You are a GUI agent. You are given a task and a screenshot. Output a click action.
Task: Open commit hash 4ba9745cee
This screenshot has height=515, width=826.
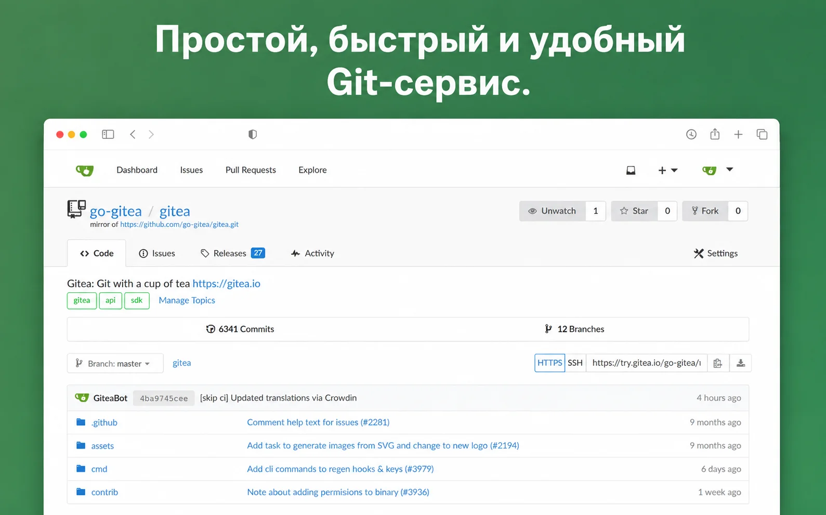coord(164,398)
